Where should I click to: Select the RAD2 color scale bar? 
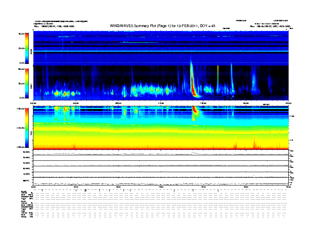pyautogui.click(x=27, y=48)
